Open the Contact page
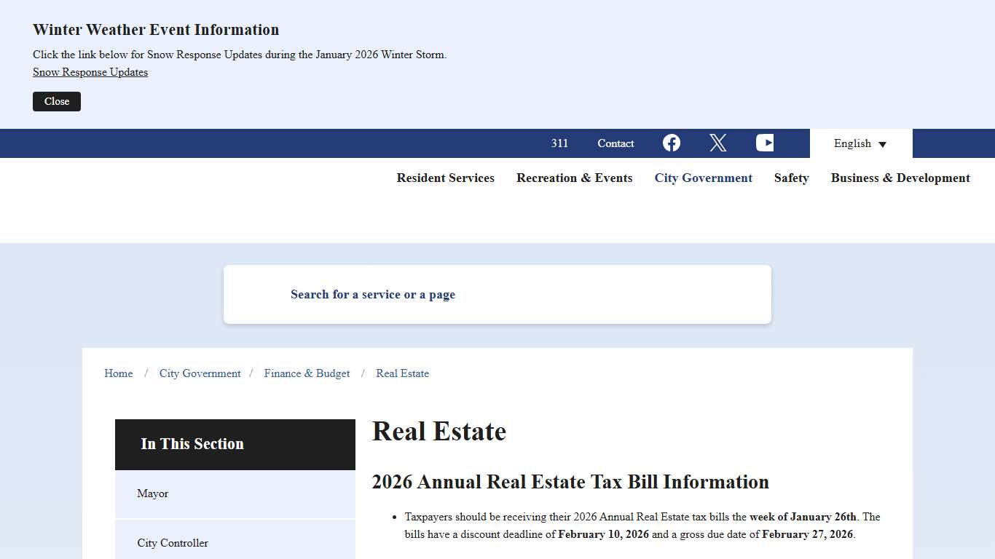This screenshot has width=995, height=559. pyautogui.click(x=616, y=143)
